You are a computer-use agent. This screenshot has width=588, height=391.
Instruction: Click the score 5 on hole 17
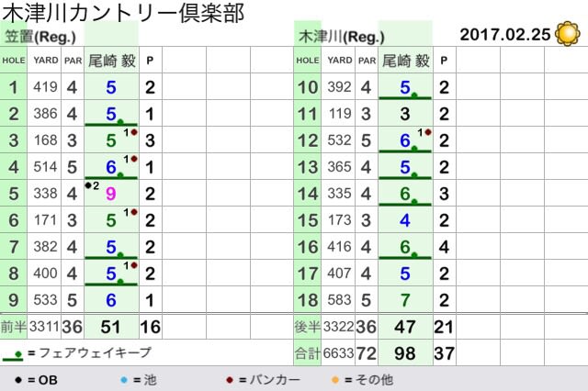click(405, 274)
